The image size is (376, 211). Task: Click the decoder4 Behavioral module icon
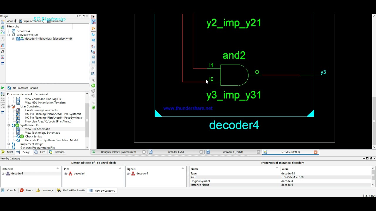tap(20, 39)
